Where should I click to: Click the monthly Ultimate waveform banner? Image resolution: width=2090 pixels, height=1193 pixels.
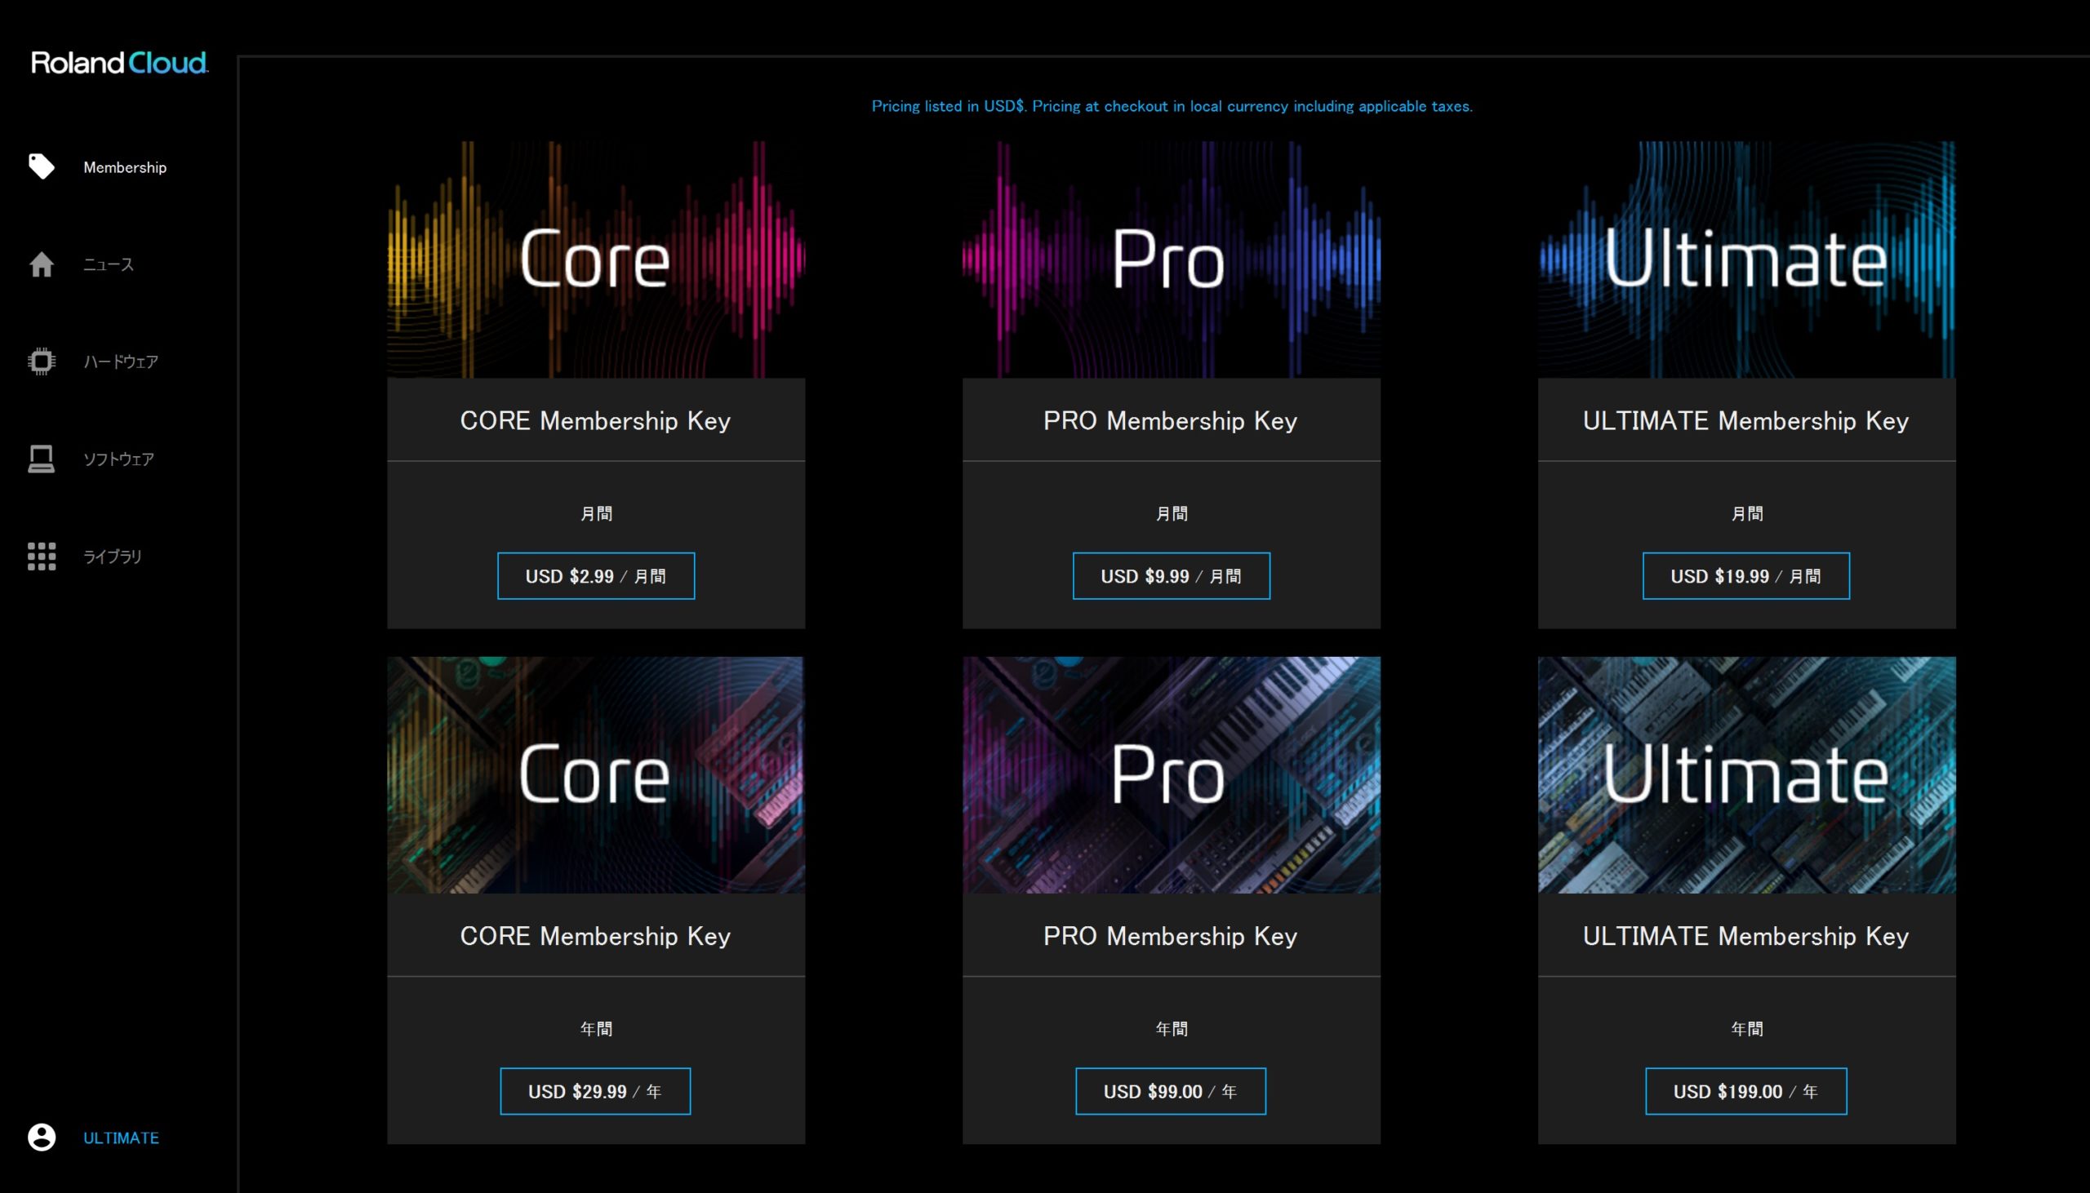tap(1746, 259)
